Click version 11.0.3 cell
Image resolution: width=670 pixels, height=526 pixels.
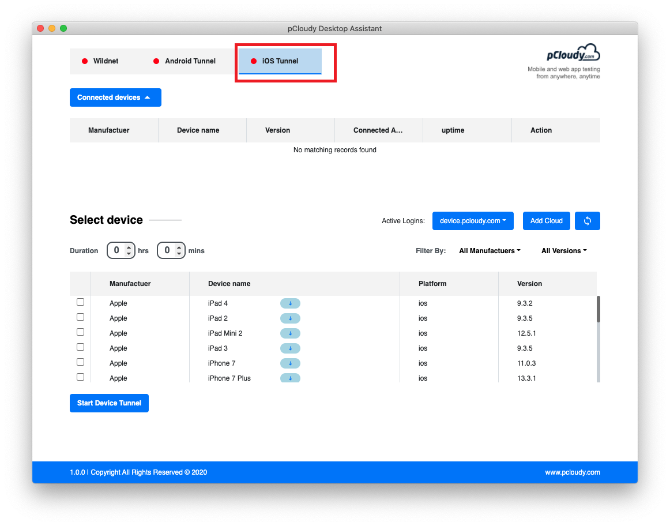coord(526,363)
